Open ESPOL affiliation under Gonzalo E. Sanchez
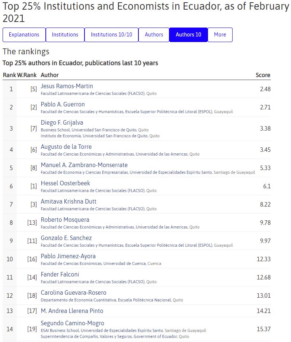This screenshot has height=342, width=291. coord(127,245)
